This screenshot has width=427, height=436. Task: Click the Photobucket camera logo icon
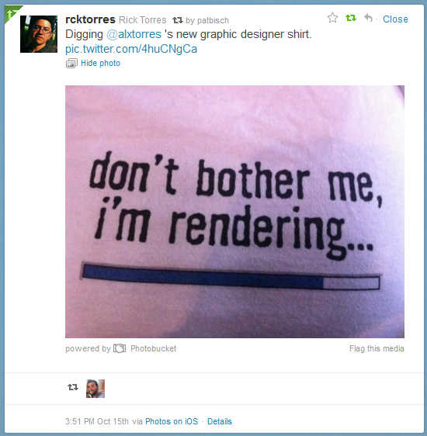pyautogui.click(x=120, y=348)
